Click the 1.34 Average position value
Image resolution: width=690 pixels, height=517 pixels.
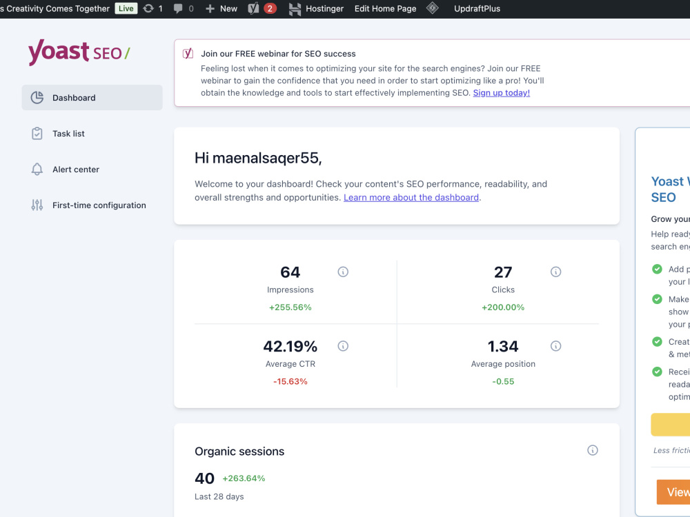503,347
